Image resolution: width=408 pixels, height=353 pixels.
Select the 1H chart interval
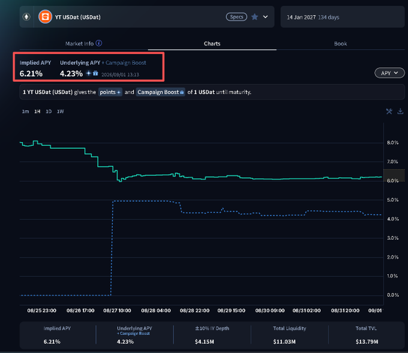37,112
